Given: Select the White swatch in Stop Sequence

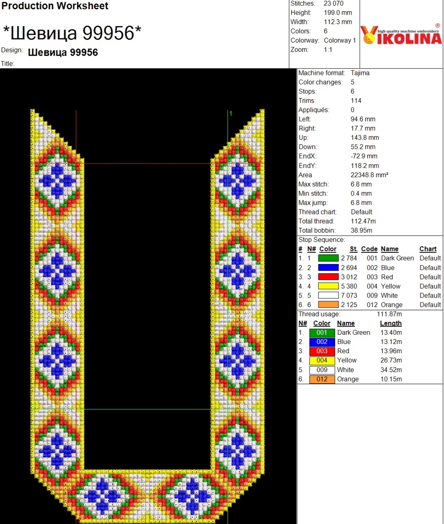Looking at the screenshot, I should (x=328, y=296).
